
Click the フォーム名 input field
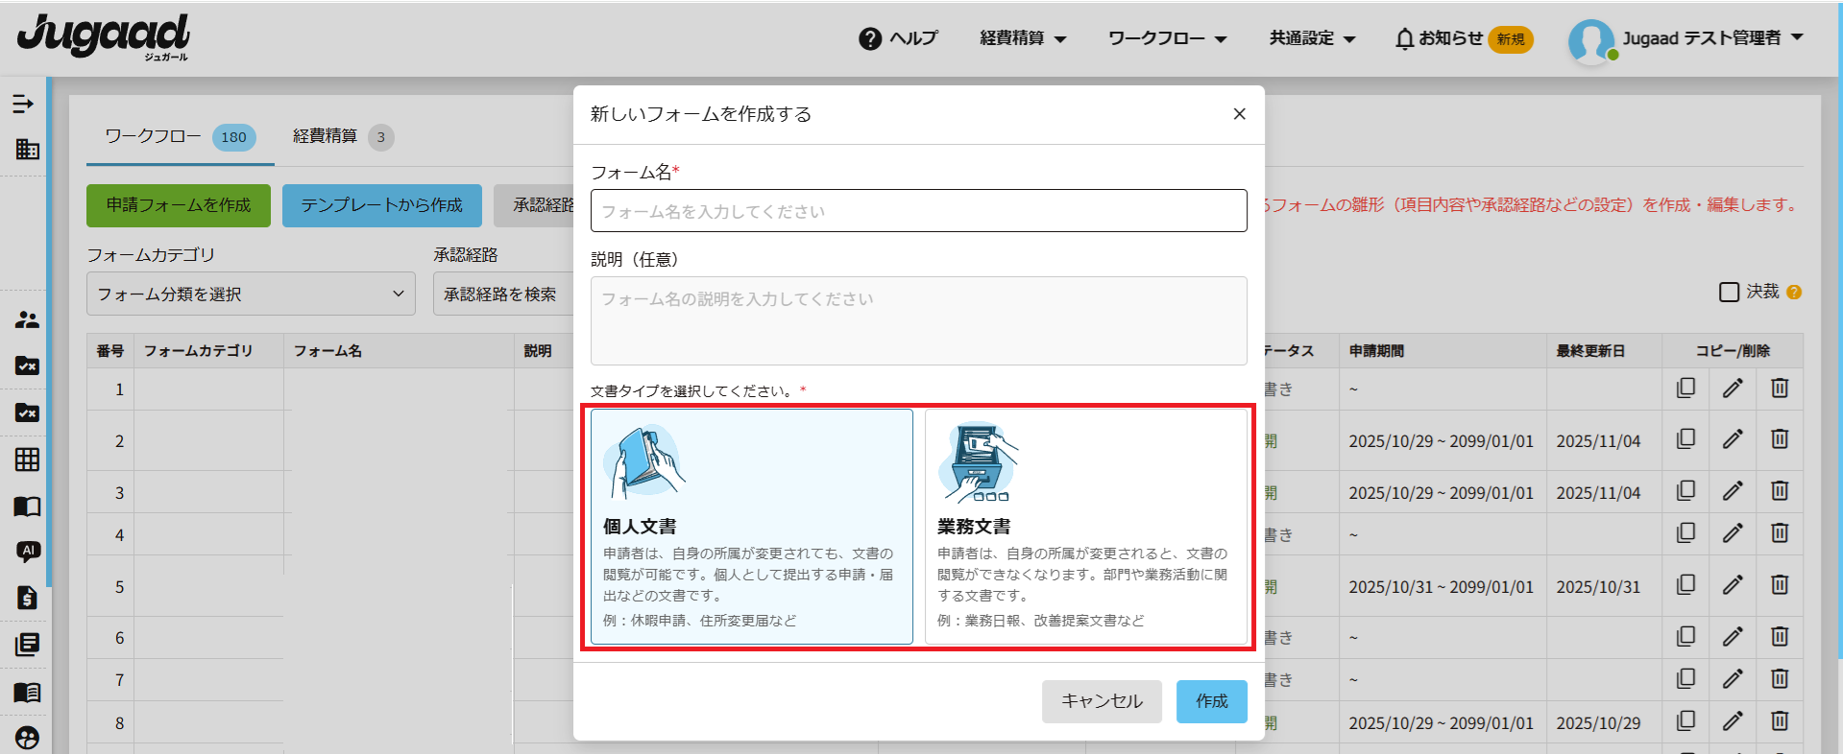(918, 211)
